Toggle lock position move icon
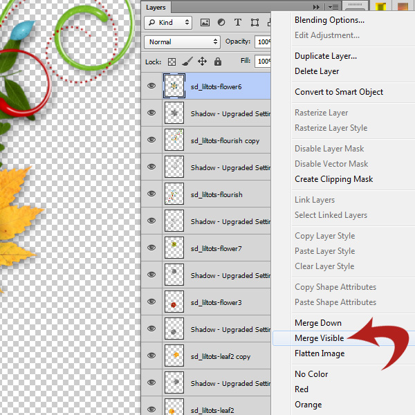The height and width of the screenshot is (415, 415). [202, 62]
